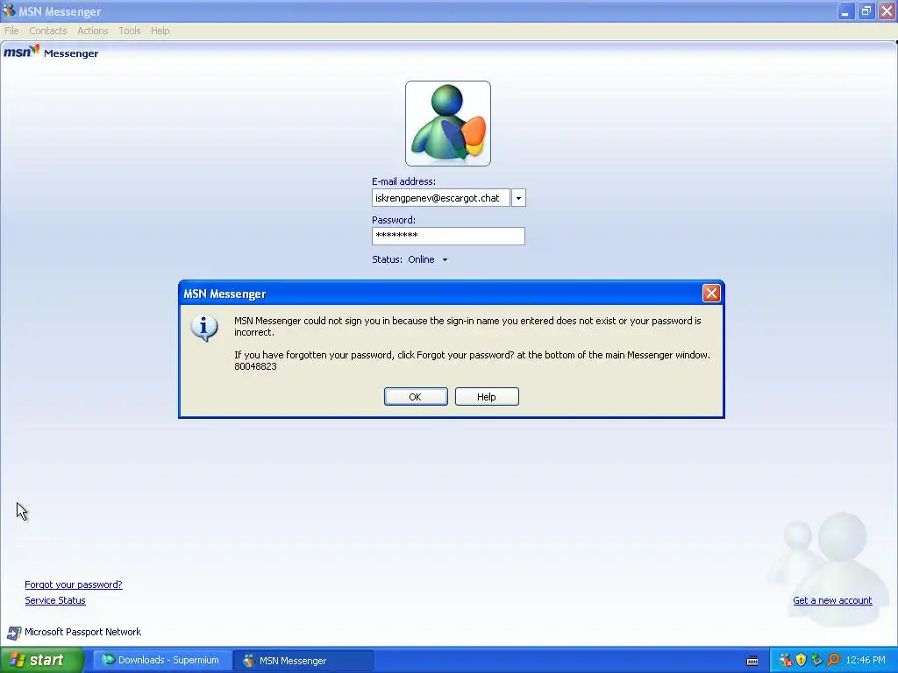Open the yellow Security Center shield tray icon
The height and width of the screenshot is (673, 898).
(802, 661)
